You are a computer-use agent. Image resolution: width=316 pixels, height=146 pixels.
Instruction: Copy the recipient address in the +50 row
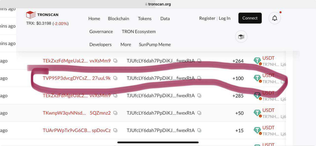point(199,113)
